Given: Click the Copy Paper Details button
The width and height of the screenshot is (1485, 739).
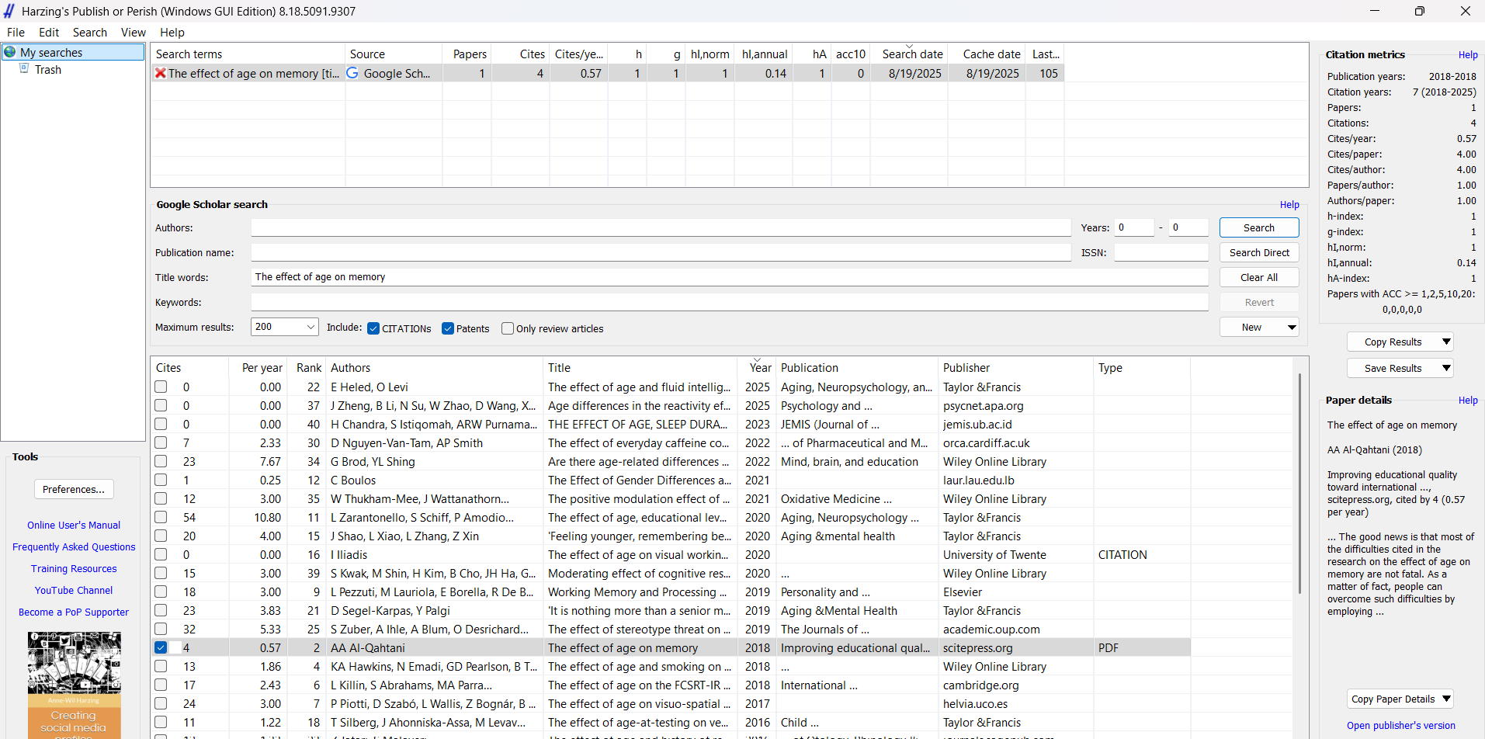Looking at the screenshot, I should point(1393,699).
